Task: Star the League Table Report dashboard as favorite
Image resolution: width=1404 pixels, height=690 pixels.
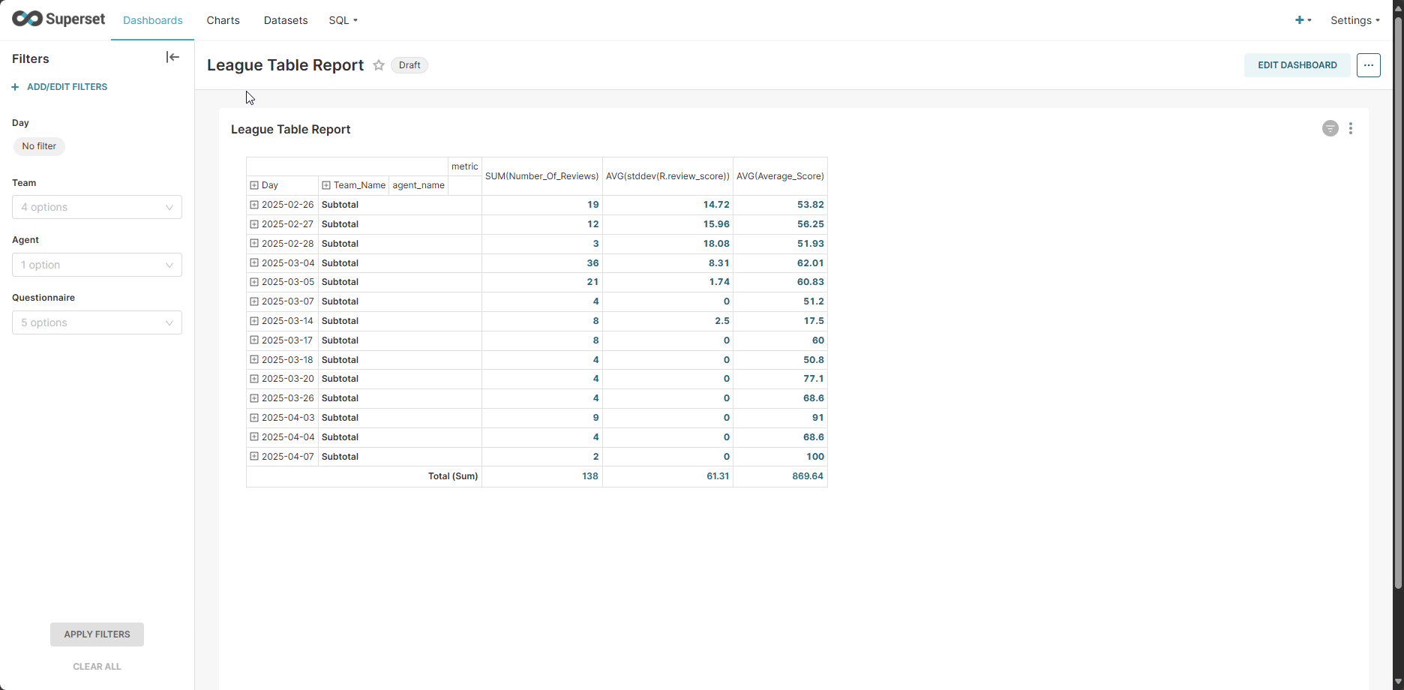Action: pyautogui.click(x=379, y=65)
